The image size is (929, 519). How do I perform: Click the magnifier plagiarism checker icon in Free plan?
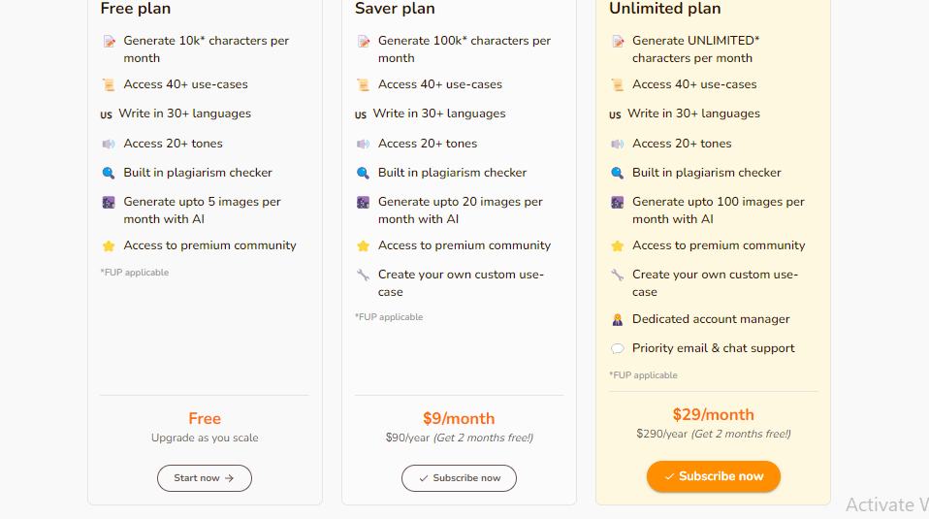[109, 173]
